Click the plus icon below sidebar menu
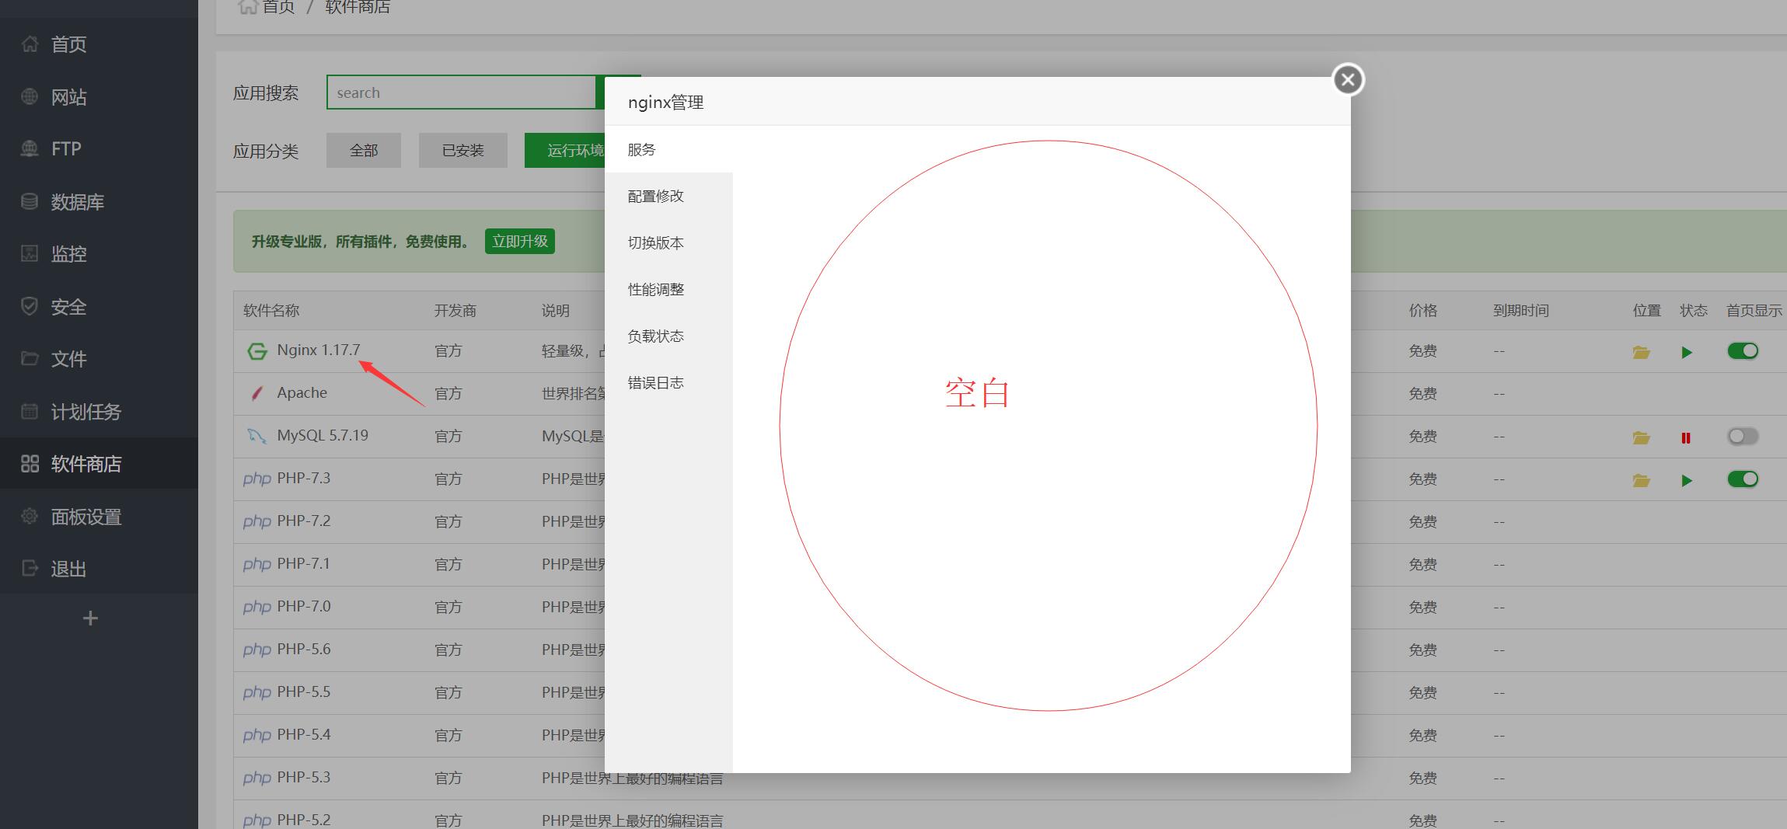 [x=90, y=618]
